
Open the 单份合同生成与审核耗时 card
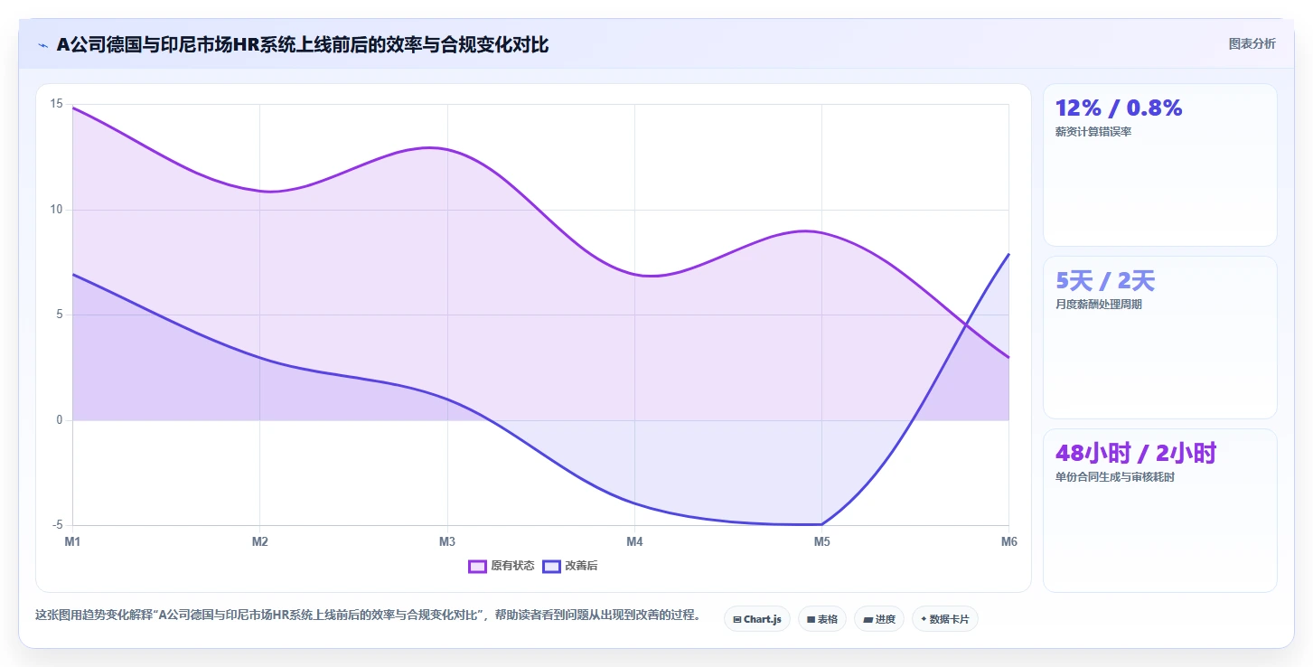click(1159, 510)
